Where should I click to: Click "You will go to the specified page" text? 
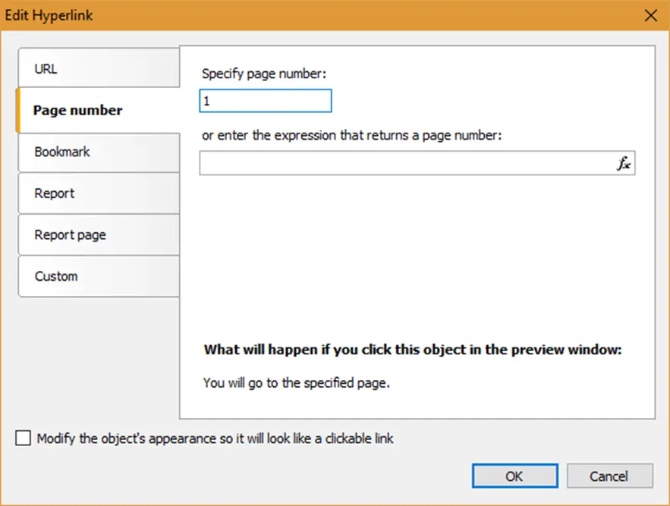[297, 383]
